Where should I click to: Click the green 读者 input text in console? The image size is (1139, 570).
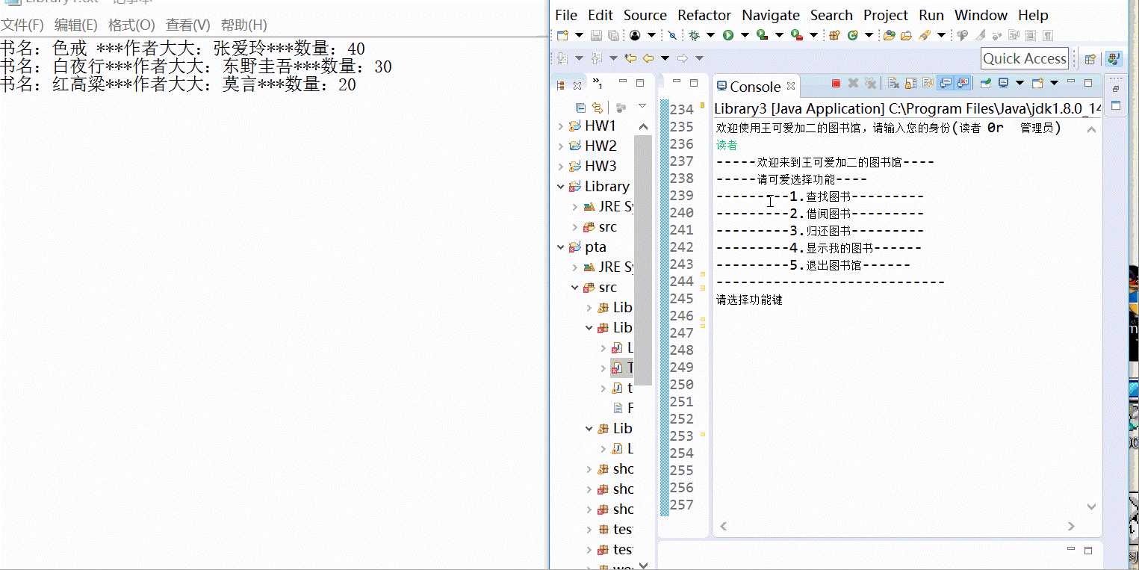(727, 145)
